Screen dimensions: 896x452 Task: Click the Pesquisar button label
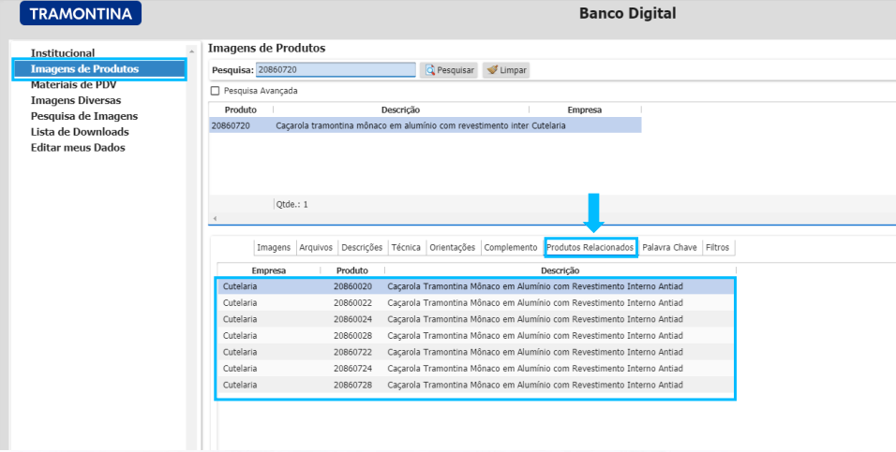(455, 70)
